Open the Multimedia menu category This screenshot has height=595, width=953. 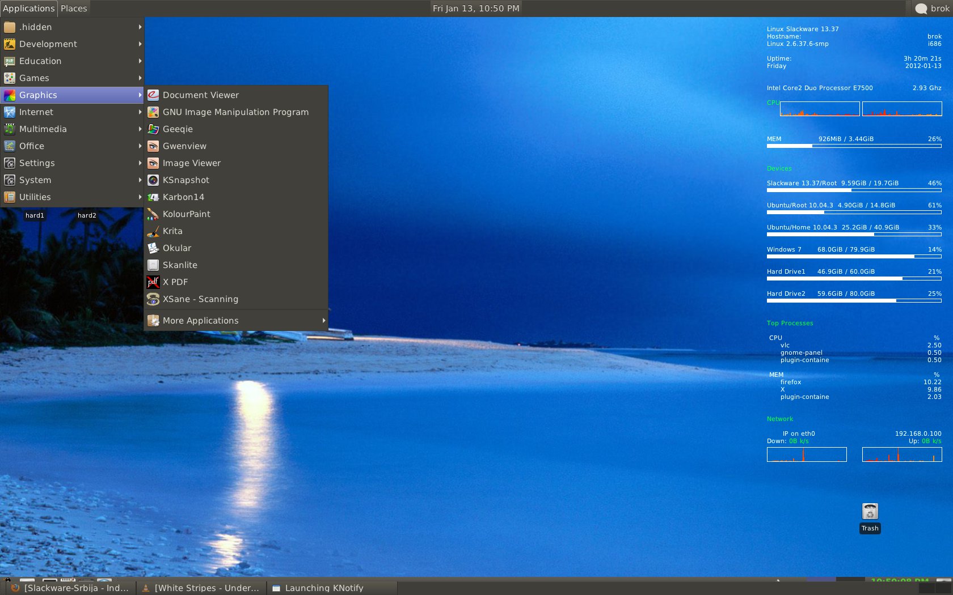[x=43, y=129]
